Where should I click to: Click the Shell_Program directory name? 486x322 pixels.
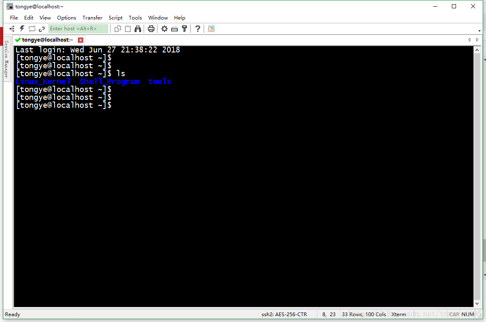[110, 82]
